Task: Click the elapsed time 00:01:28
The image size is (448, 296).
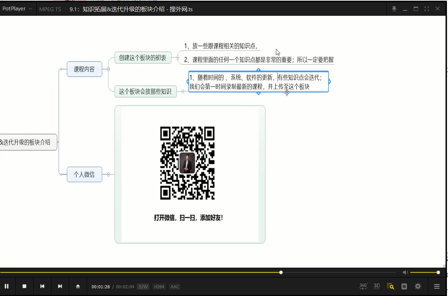Action: [x=101, y=287]
